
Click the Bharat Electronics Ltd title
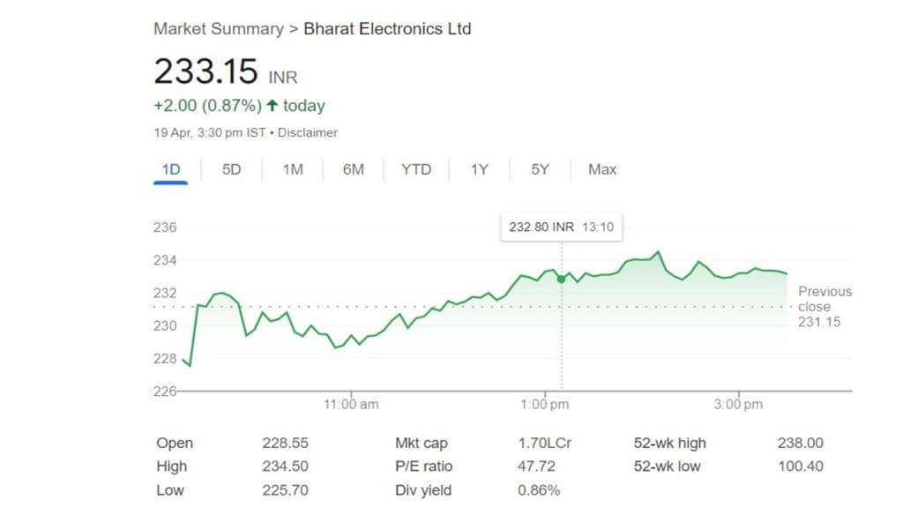tap(387, 28)
